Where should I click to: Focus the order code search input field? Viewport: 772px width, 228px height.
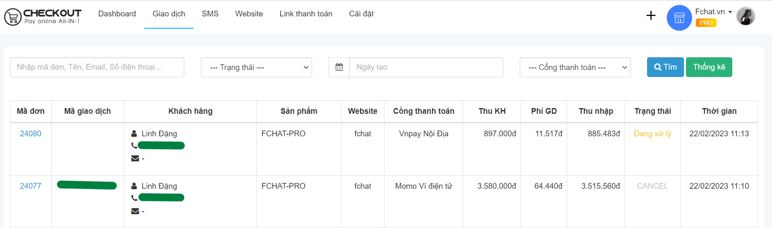[x=97, y=67]
